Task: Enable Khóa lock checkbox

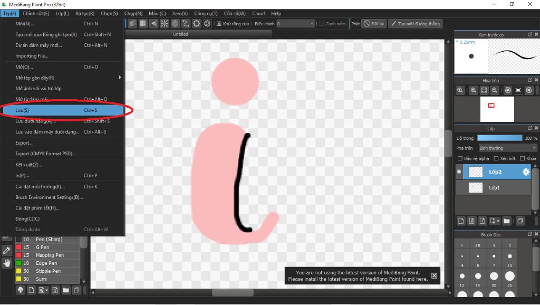Action: coord(522,158)
